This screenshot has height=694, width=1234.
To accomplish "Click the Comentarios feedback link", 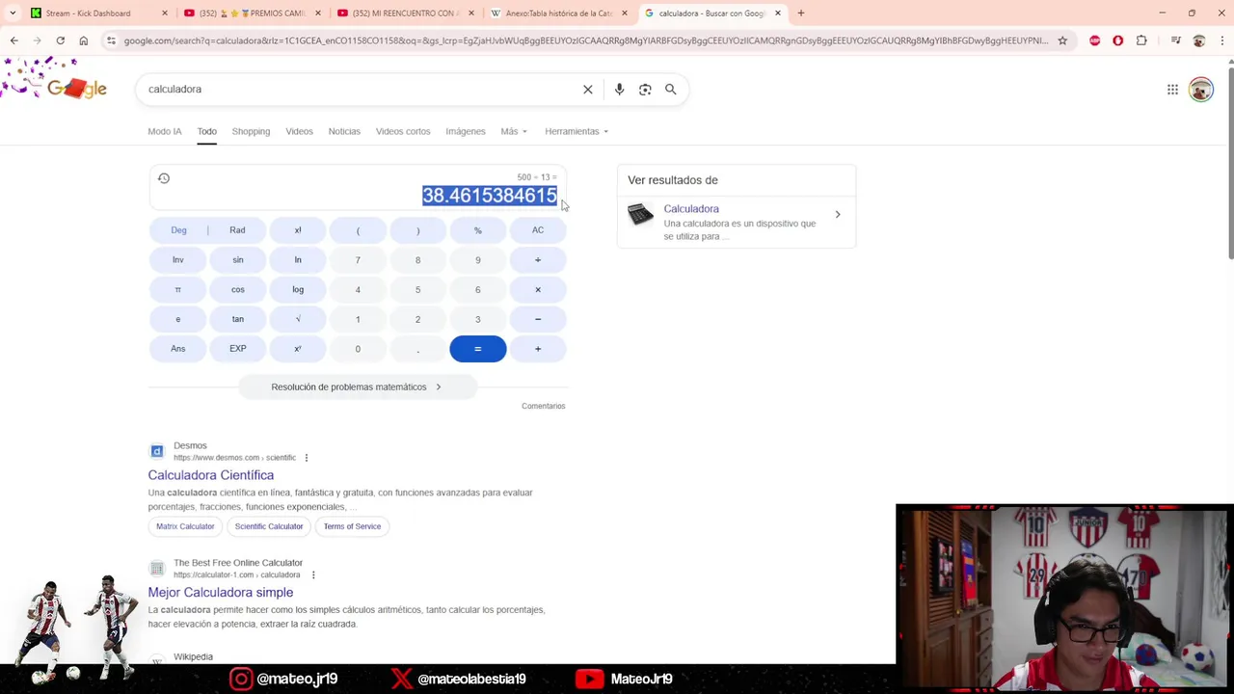I will 544,406.
